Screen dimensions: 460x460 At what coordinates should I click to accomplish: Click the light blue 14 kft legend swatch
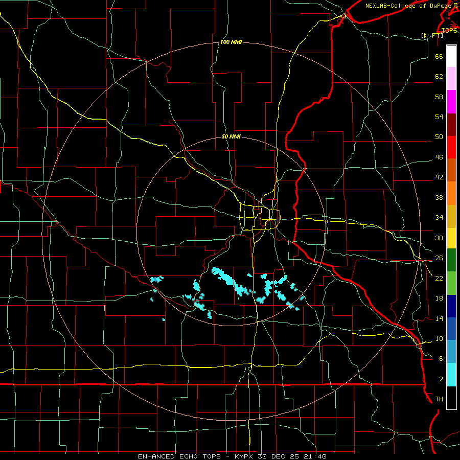click(451, 352)
